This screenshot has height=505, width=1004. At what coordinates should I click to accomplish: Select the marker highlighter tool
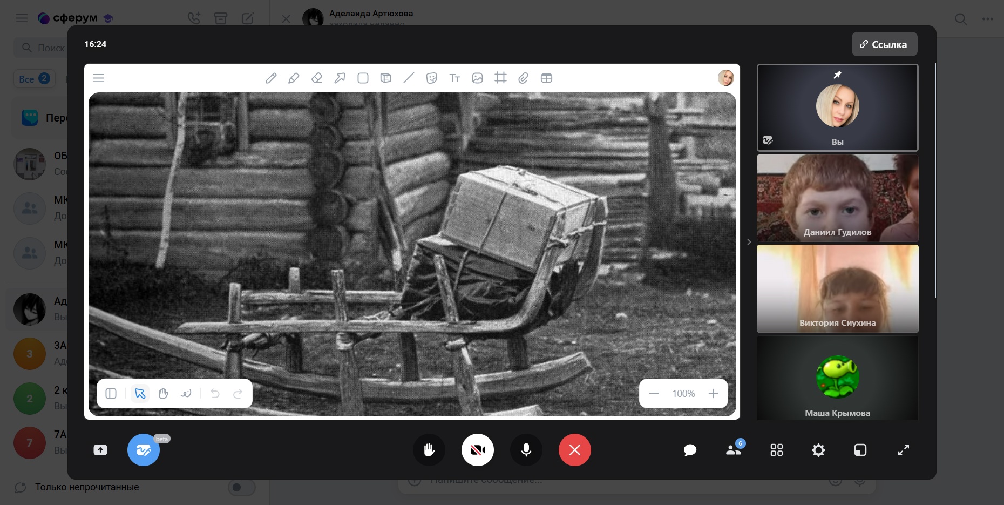(294, 78)
